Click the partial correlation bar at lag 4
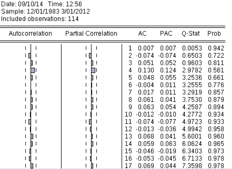The image size is (232, 169). point(93,70)
